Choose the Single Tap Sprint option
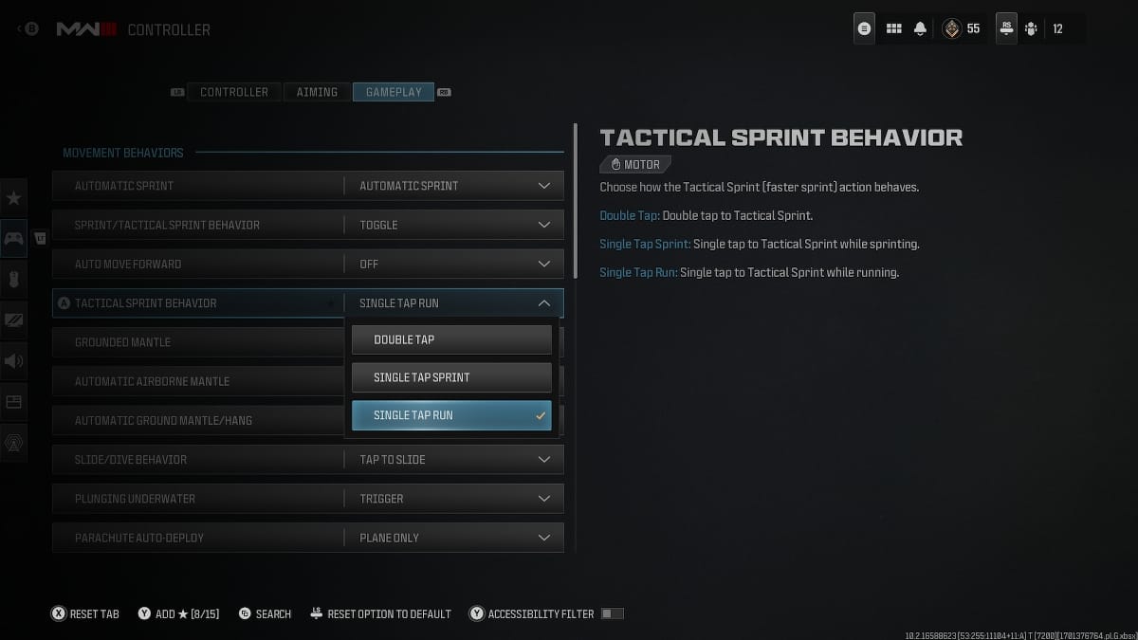This screenshot has height=640, width=1138. [451, 377]
